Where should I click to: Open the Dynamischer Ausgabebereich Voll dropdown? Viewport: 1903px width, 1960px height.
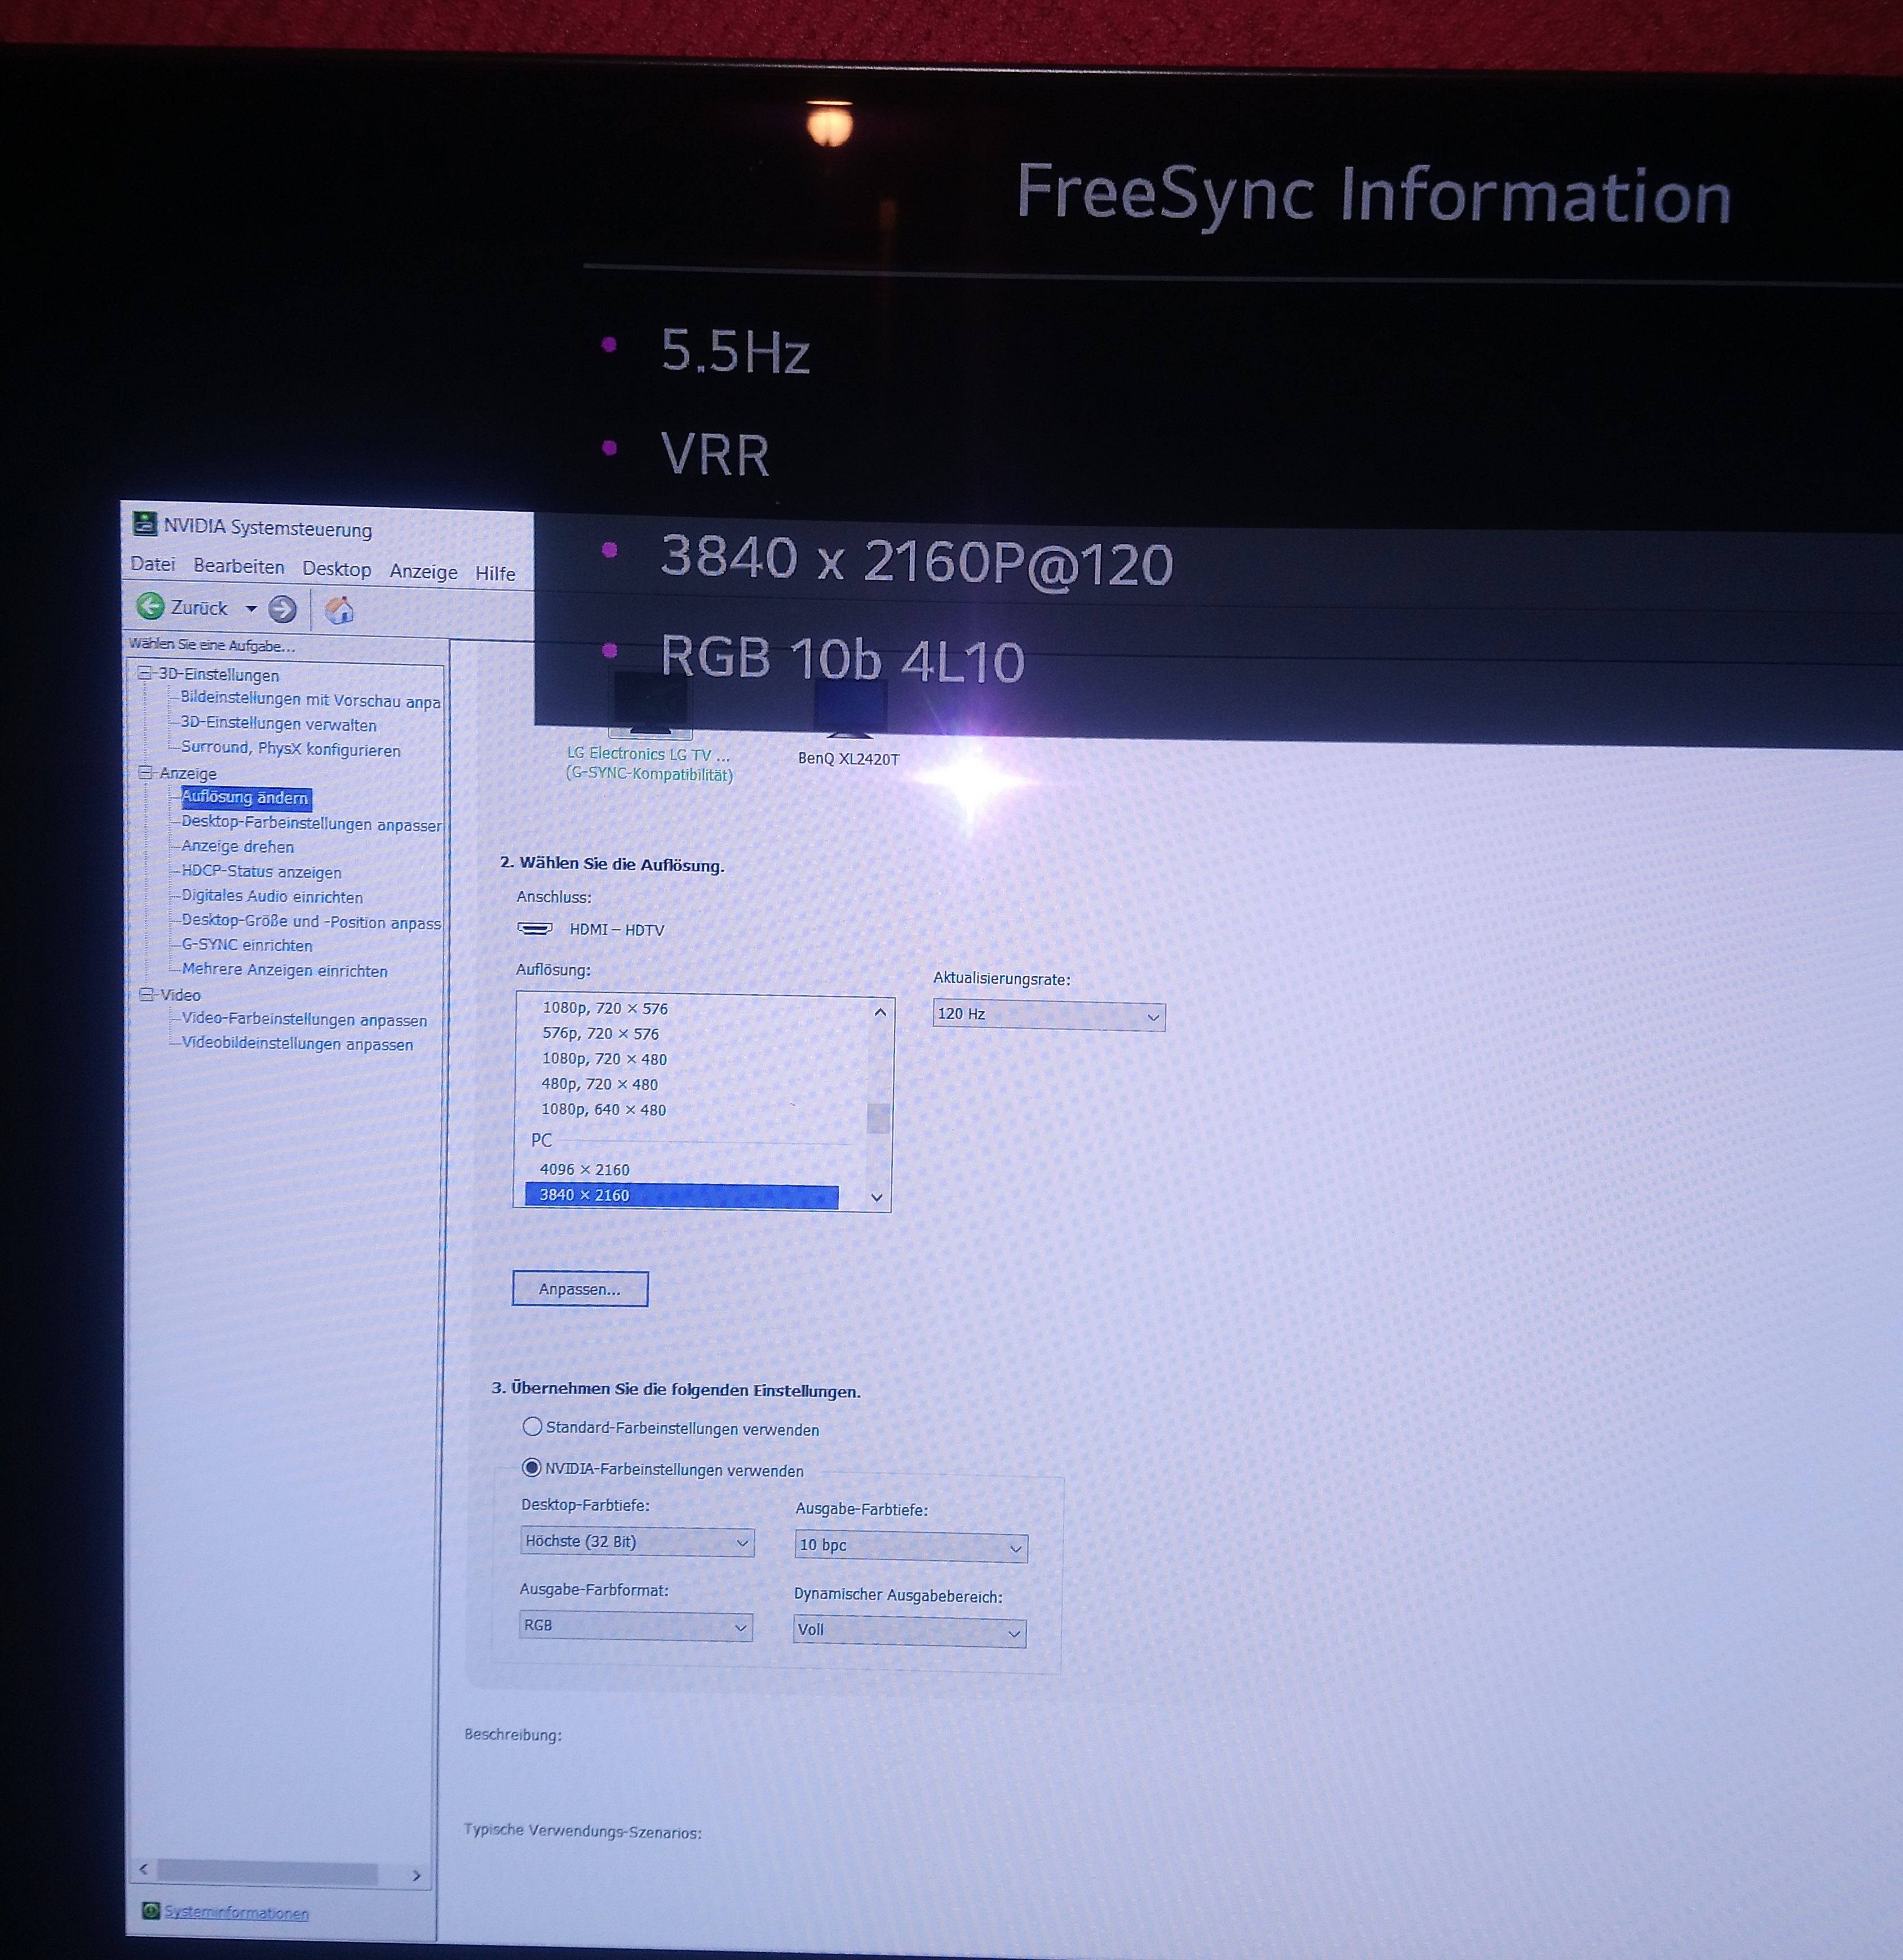[910, 1631]
